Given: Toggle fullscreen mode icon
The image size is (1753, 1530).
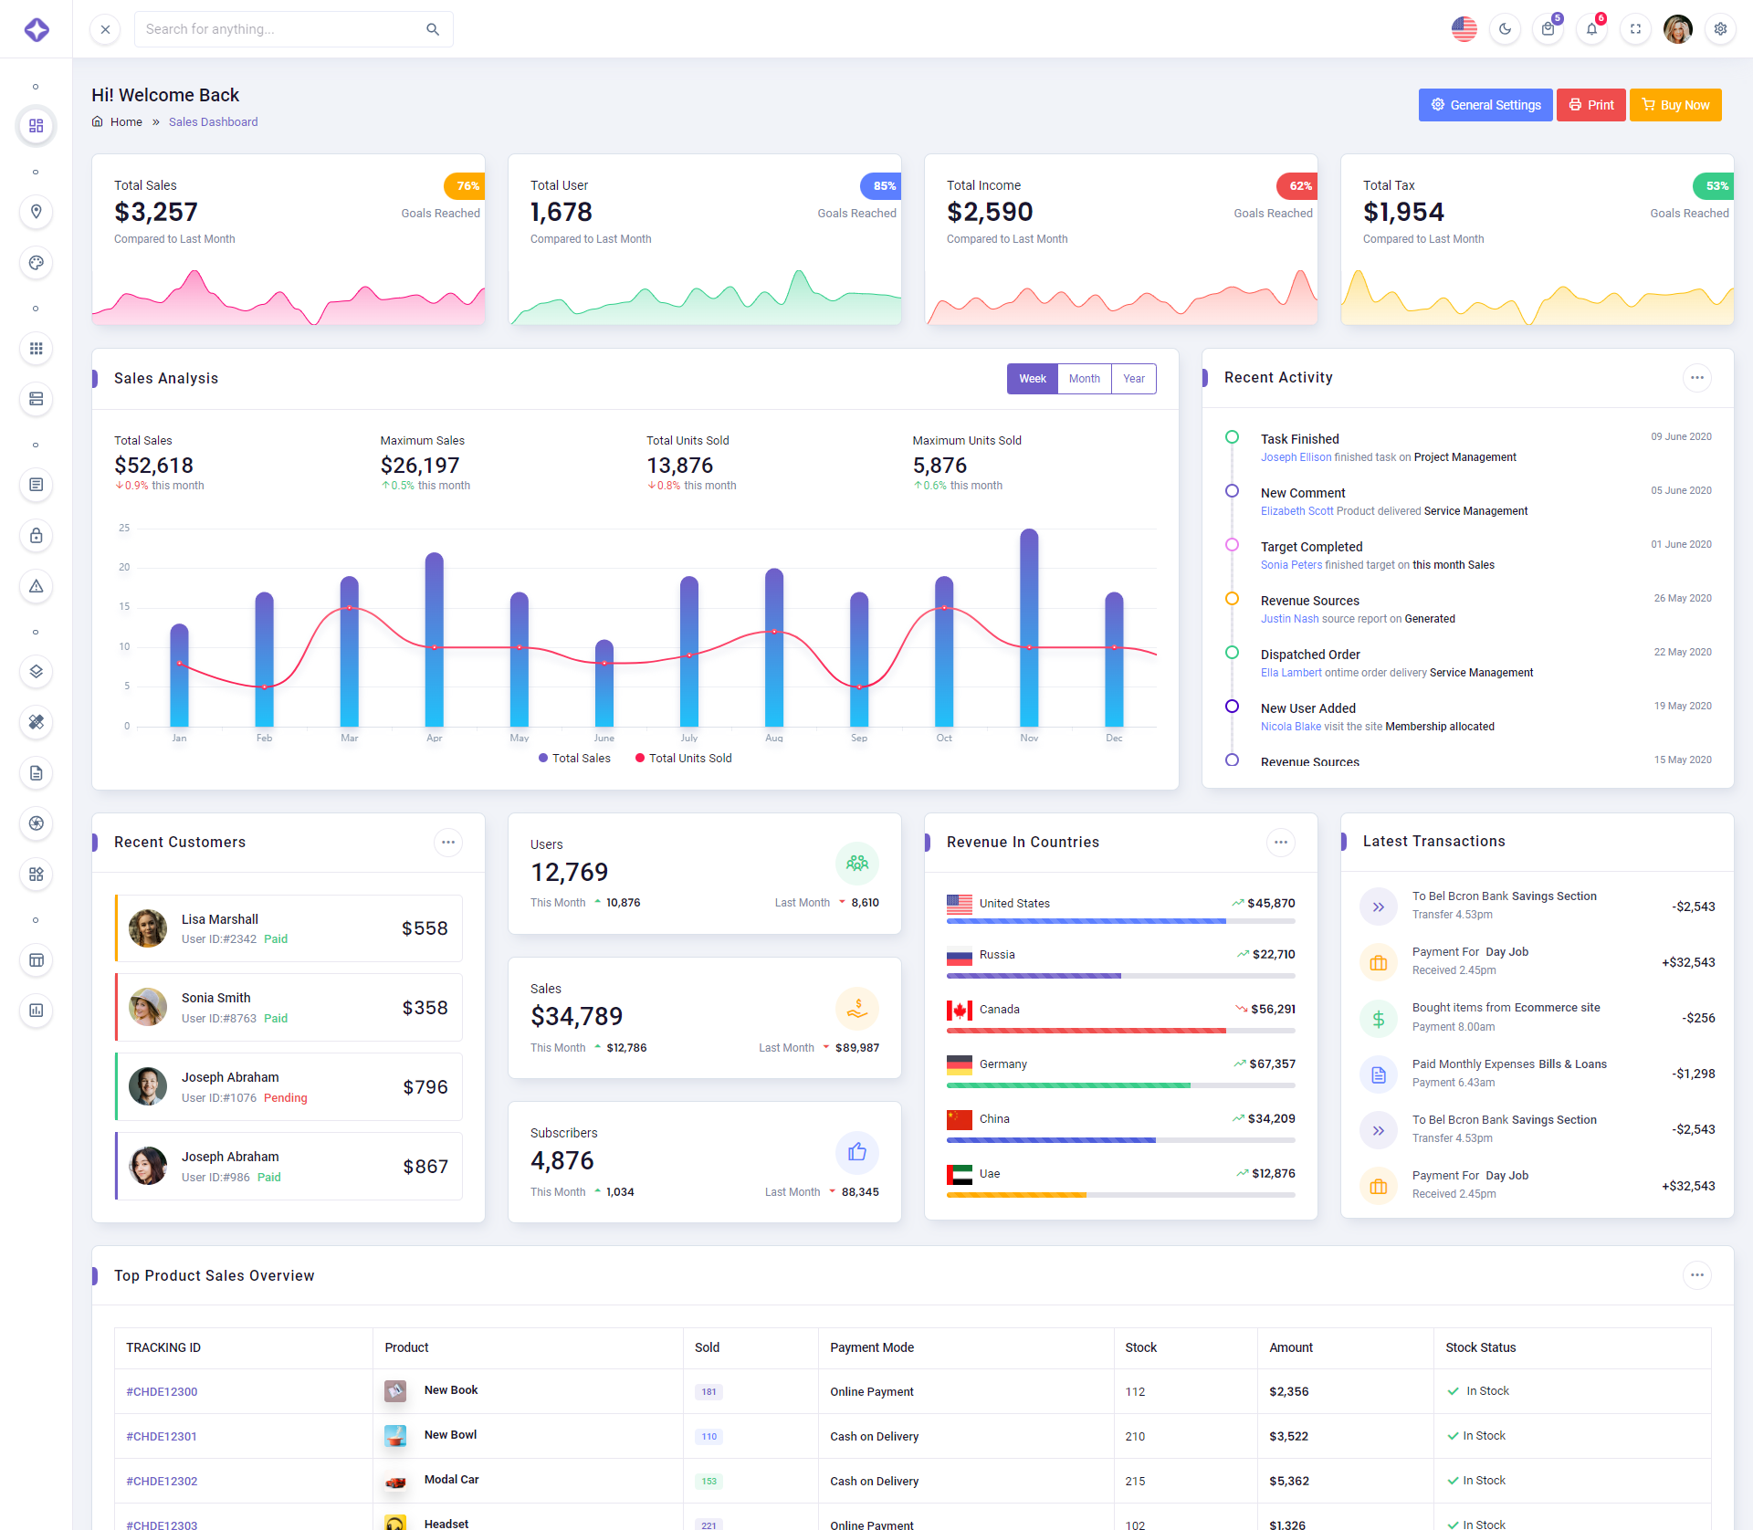Looking at the screenshot, I should [x=1635, y=29].
